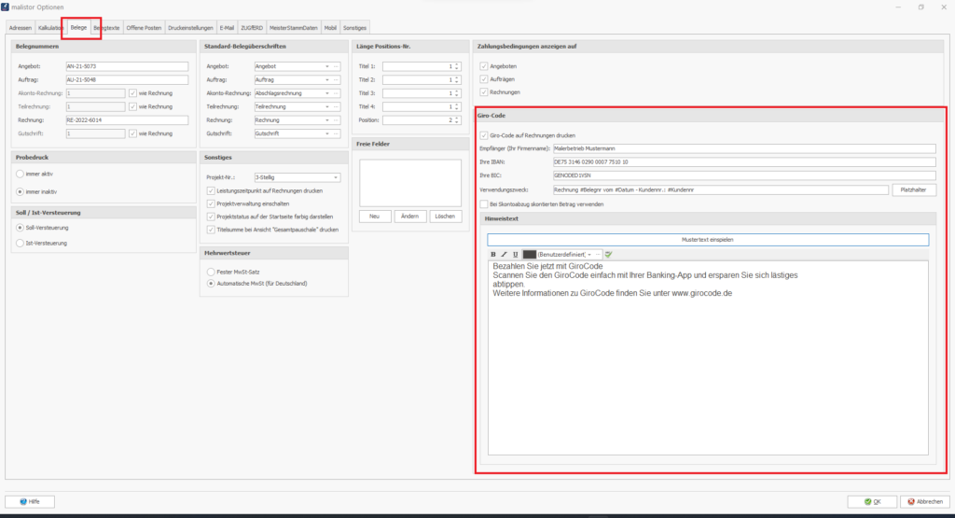Open the MeisterStammDaten tab
Screen dimensions: 955x518
[293, 28]
